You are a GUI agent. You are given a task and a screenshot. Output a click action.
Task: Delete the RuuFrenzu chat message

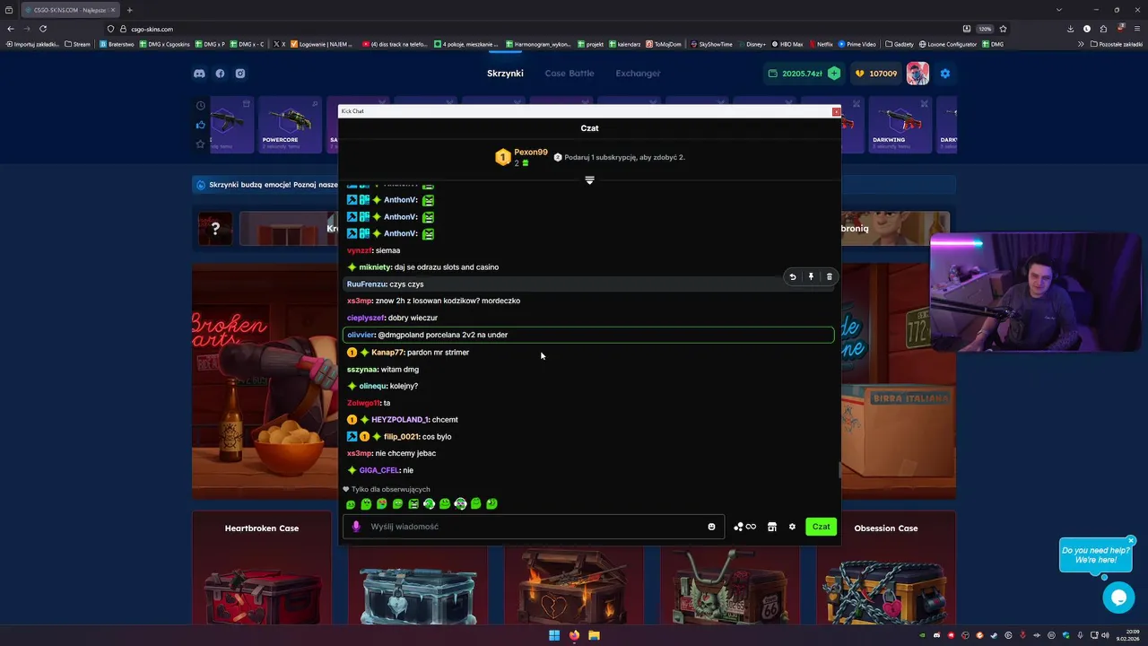pyautogui.click(x=829, y=277)
